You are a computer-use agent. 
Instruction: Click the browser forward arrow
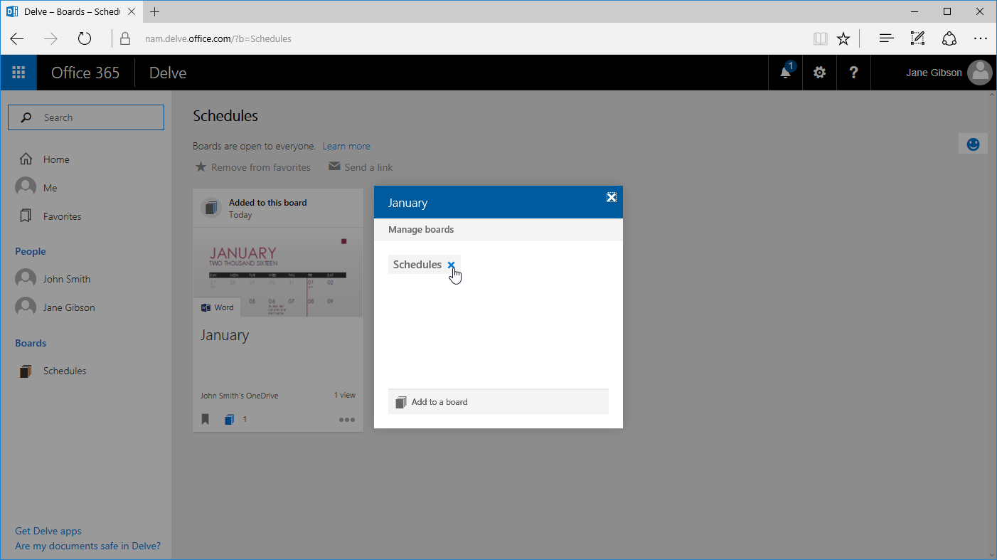pyautogui.click(x=50, y=39)
